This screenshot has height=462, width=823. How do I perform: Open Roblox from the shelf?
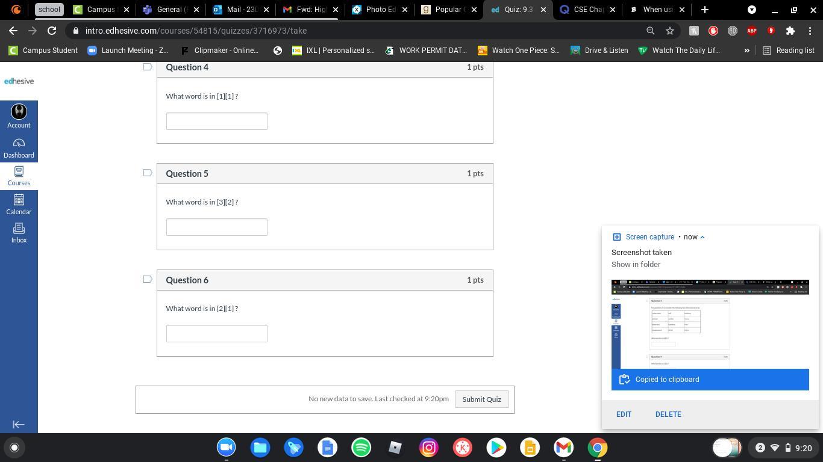click(395, 448)
